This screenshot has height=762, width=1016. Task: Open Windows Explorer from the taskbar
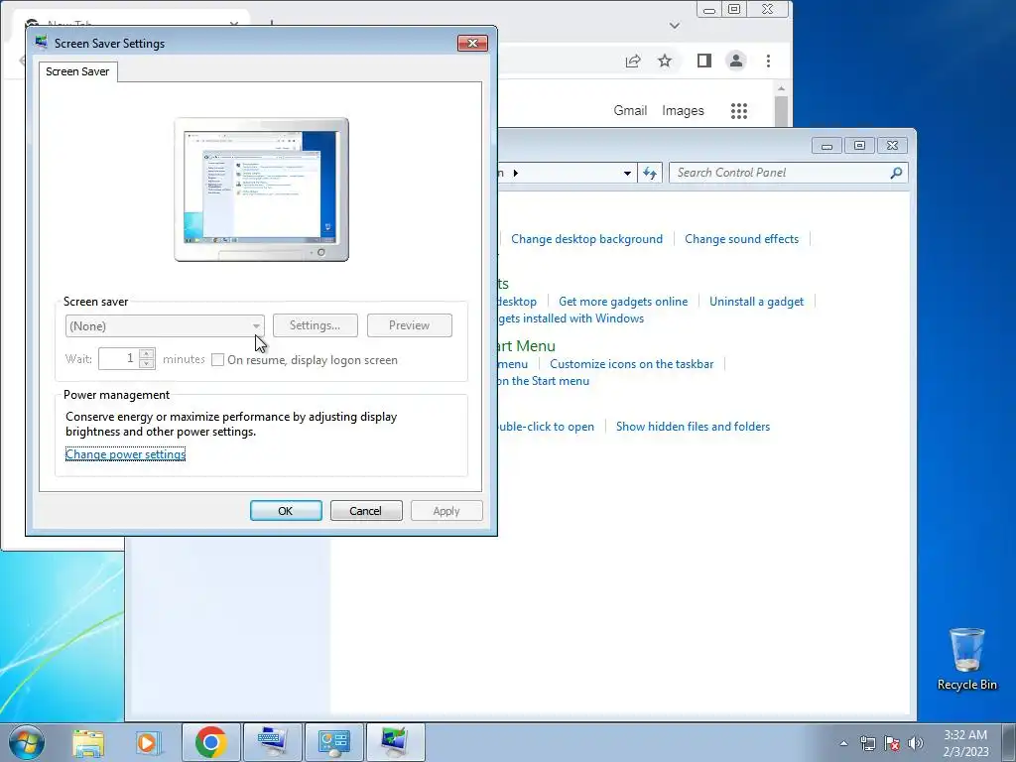pos(88,742)
